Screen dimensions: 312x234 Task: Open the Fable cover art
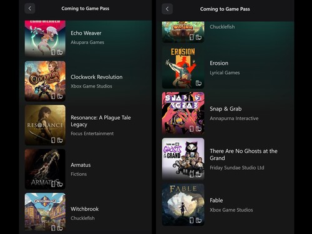183,205
